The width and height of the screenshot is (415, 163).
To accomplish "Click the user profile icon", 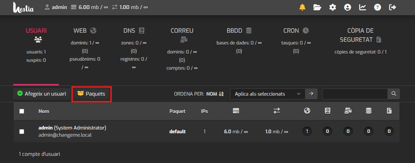I will coord(347,7).
